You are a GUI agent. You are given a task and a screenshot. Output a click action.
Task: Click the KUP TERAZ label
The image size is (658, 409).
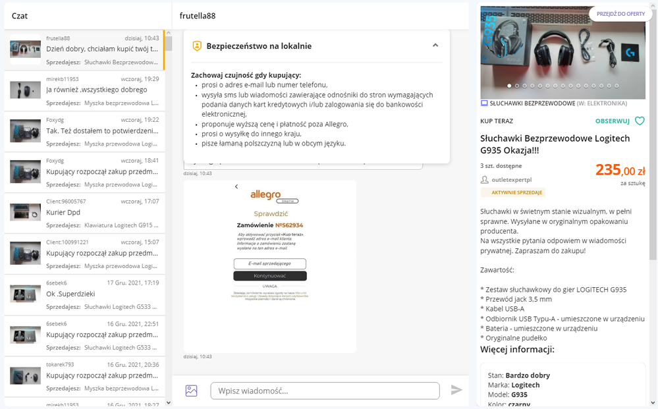pos(497,121)
